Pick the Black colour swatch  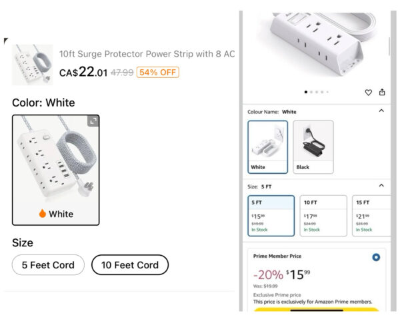click(x=313, y=147)
